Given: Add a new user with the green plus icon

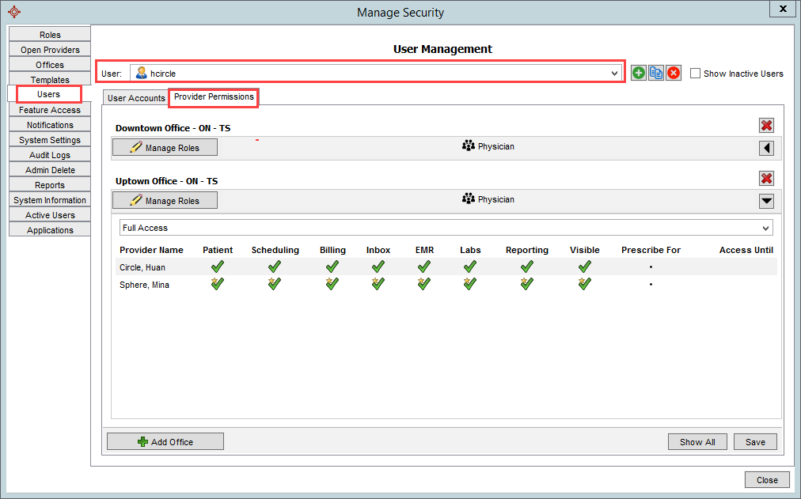Looking at the screenshot, I should coord(638,72).
